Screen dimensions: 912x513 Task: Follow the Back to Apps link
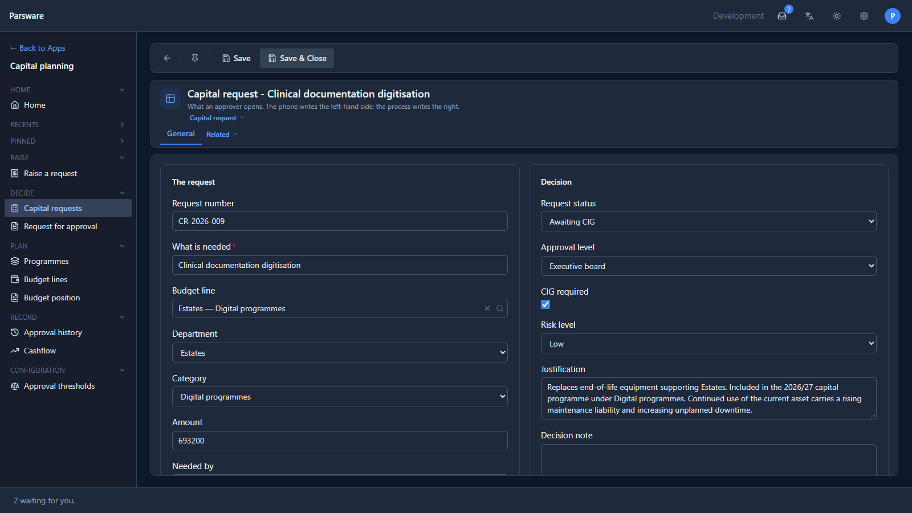click(38, 48)
